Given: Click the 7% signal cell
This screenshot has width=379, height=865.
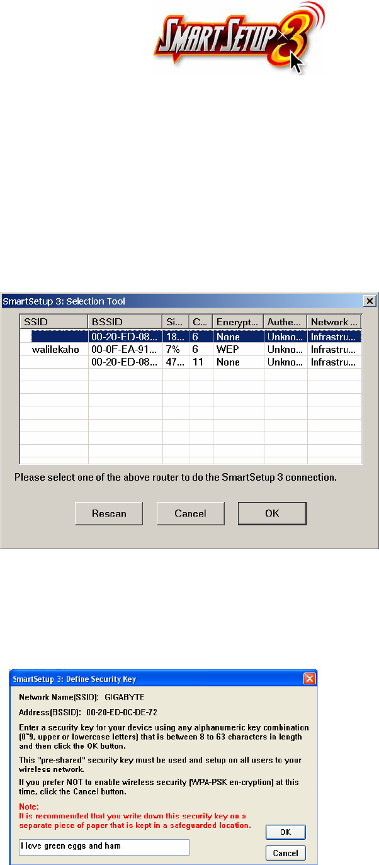Looking at the screenshot, I should (175, 349).
